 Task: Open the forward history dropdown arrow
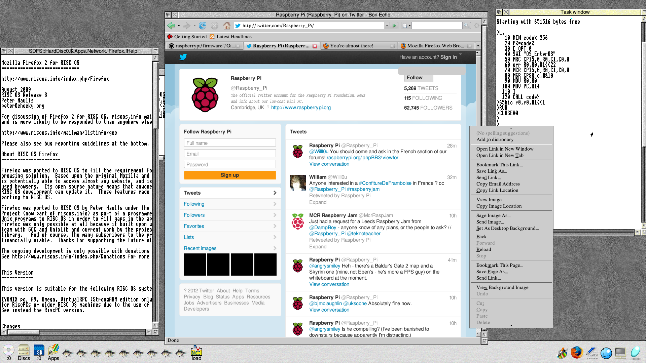[x=194, y=26]
